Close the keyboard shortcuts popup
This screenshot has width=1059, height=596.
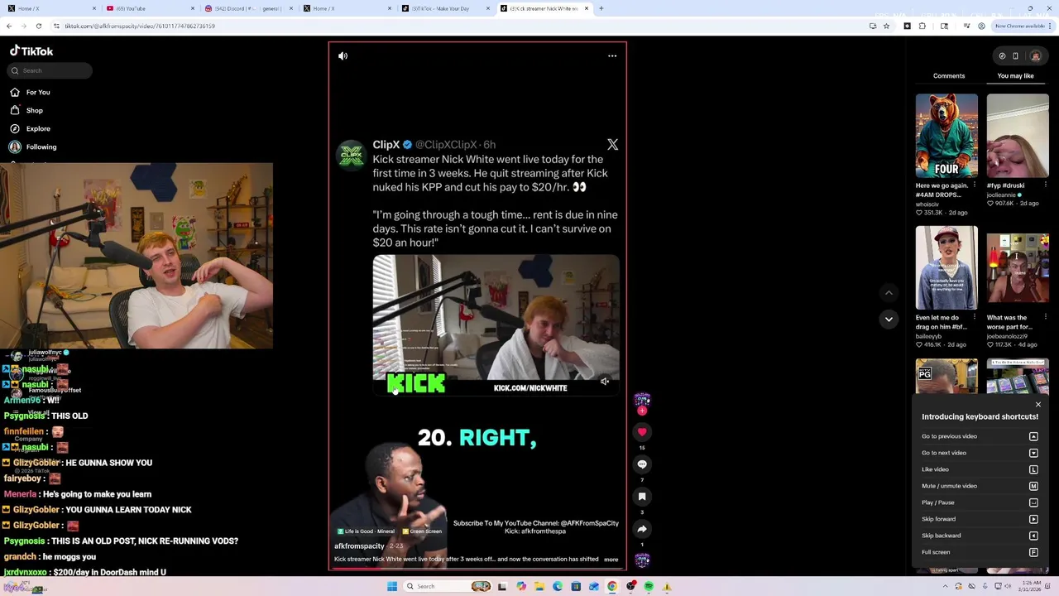1038,405
